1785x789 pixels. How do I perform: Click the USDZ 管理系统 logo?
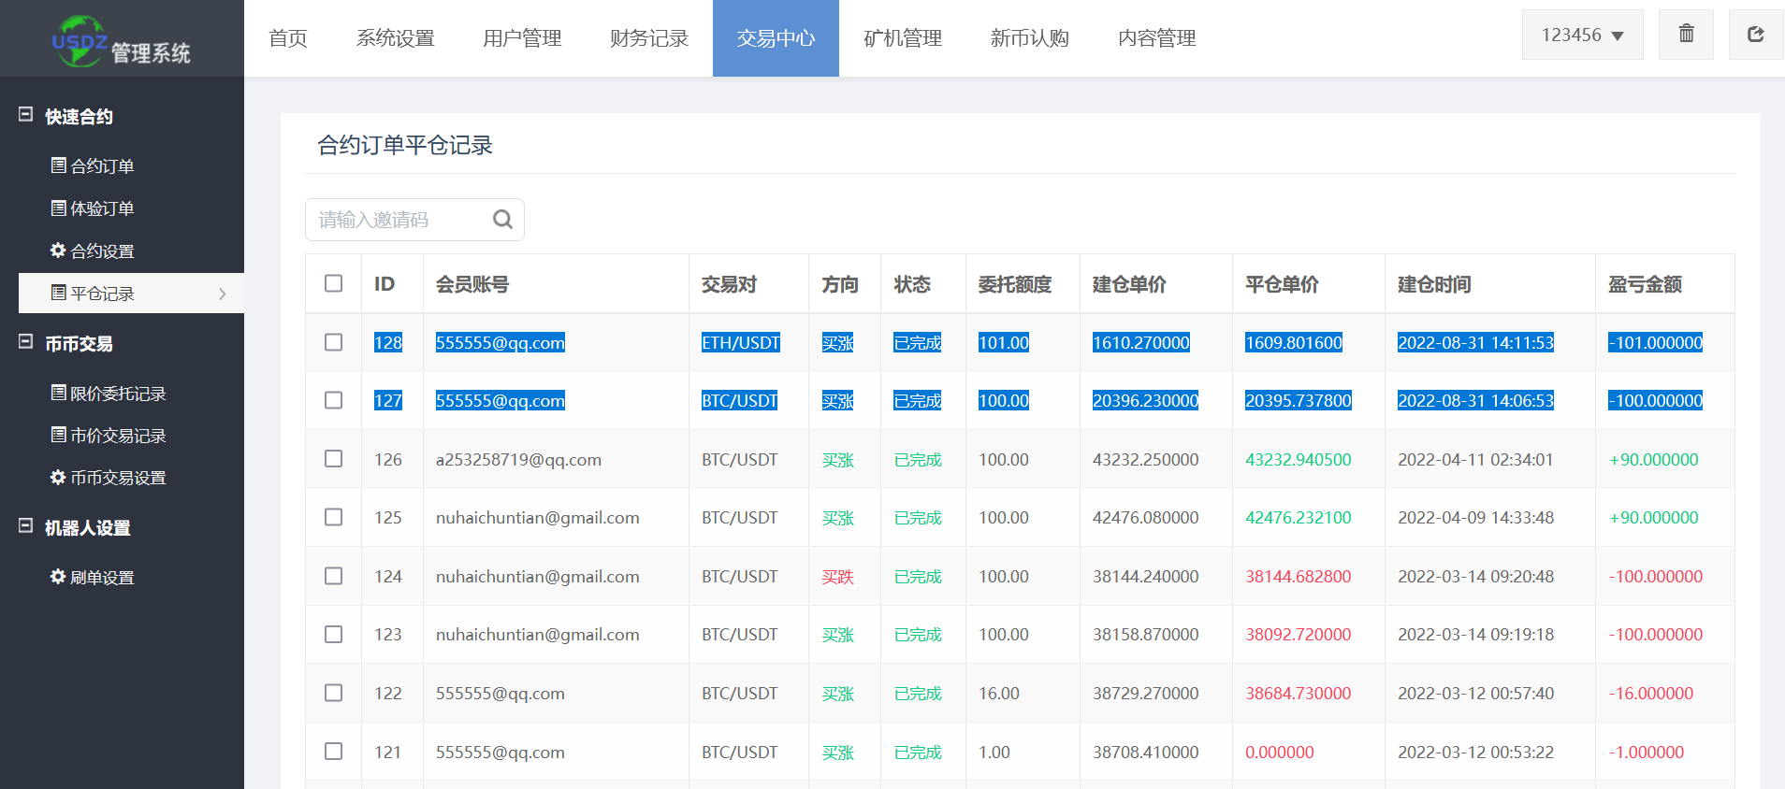coord(122,41)
